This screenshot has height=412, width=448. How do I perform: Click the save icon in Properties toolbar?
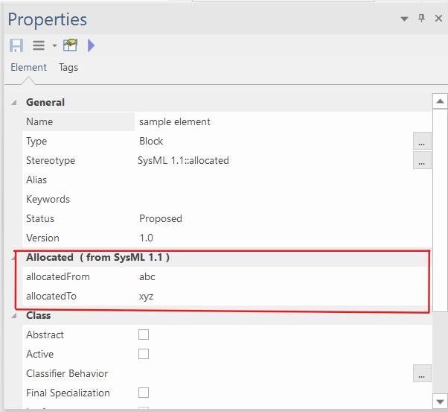[16, 45]
